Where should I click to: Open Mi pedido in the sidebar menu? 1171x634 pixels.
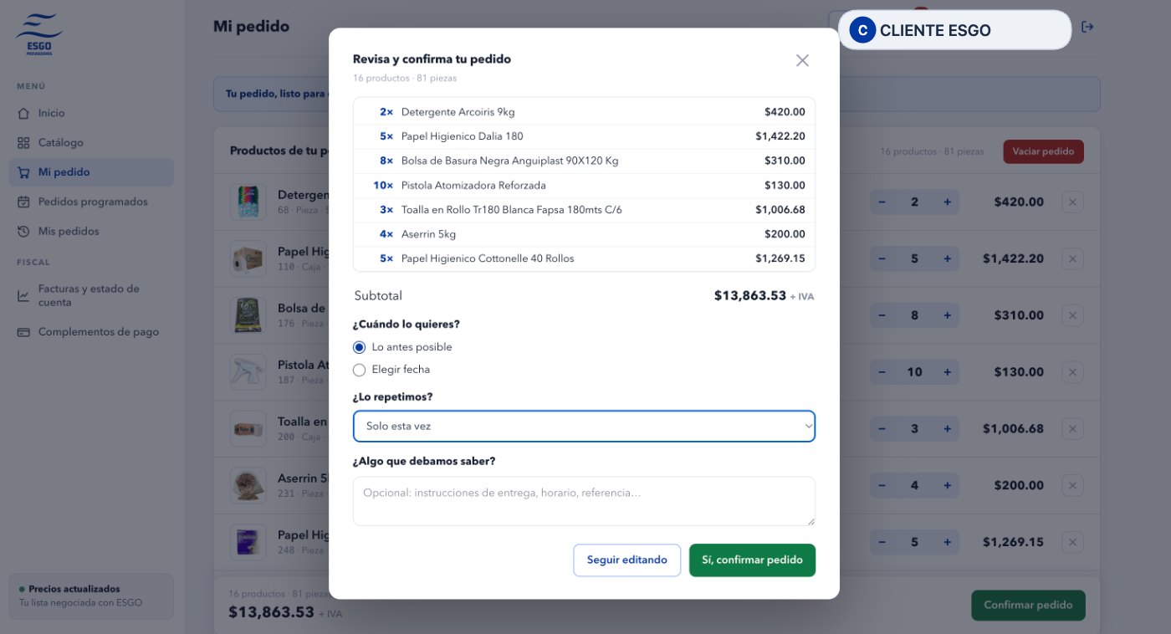point(91,172)
